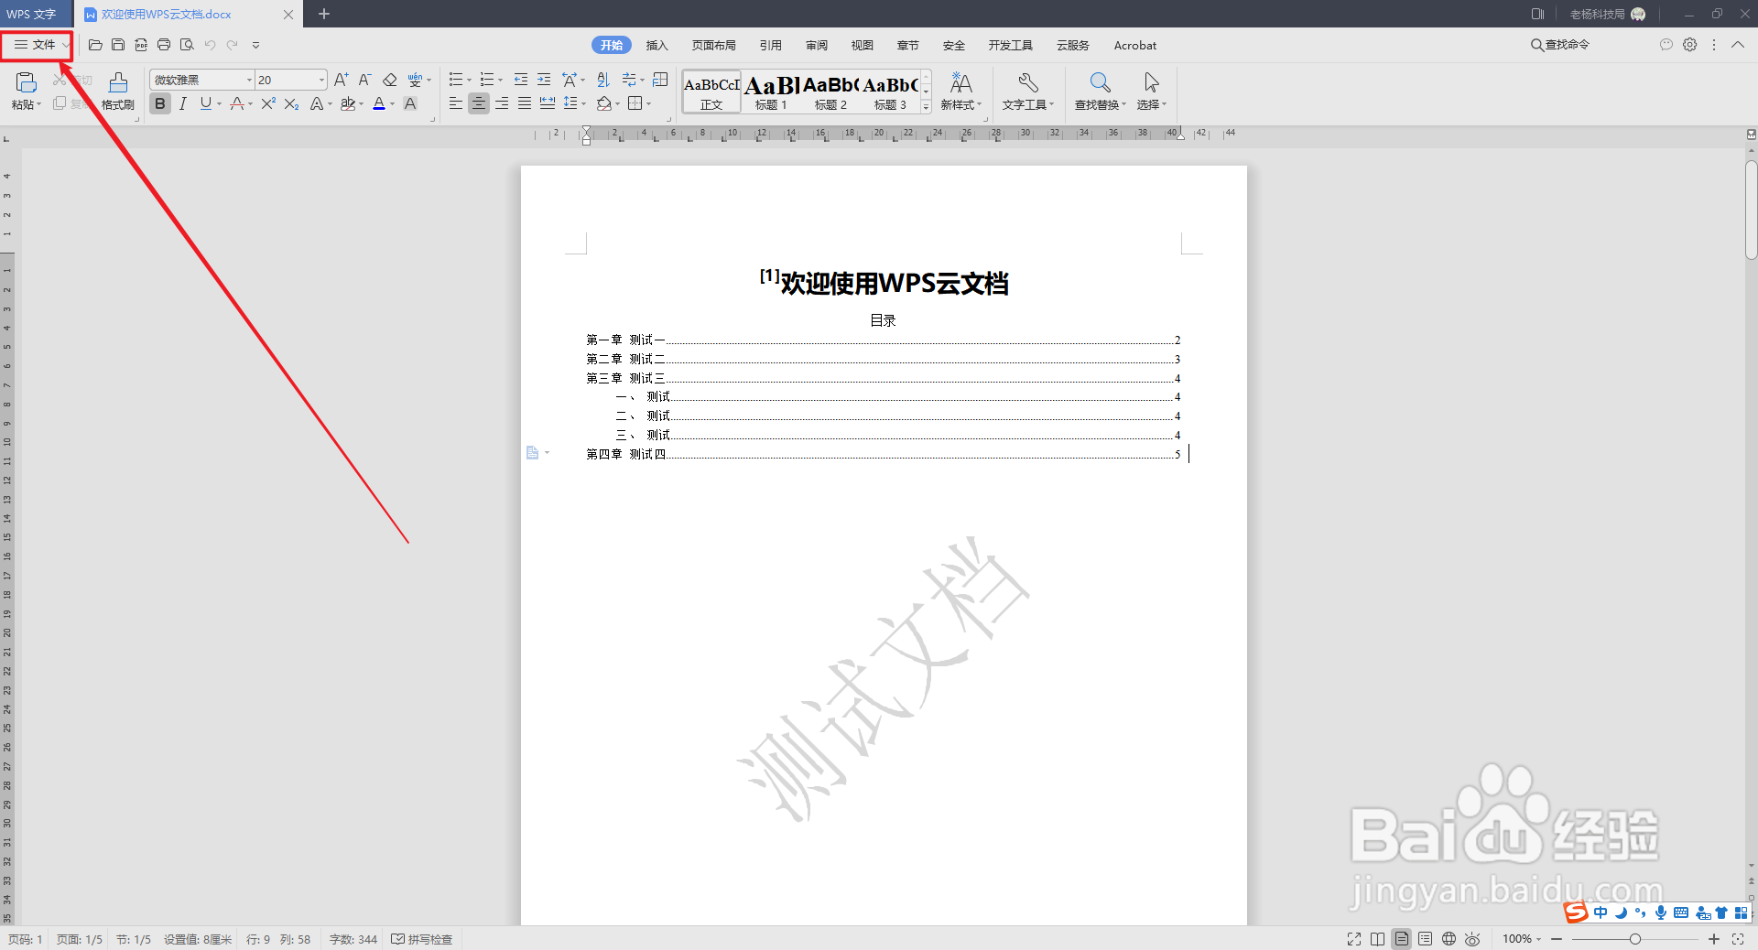The height and width of the screenshot is (950, 1758).
Task: Open the Text Tools (文字工具)
Action: [x=1027, y=92]
